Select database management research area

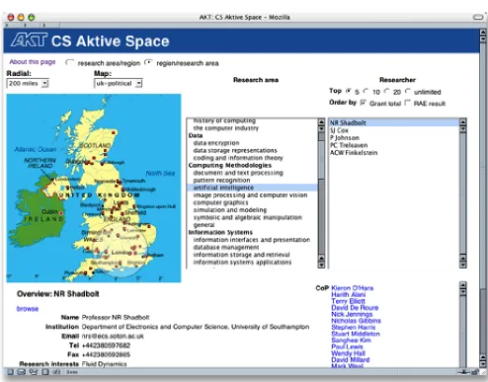point(226,247)
